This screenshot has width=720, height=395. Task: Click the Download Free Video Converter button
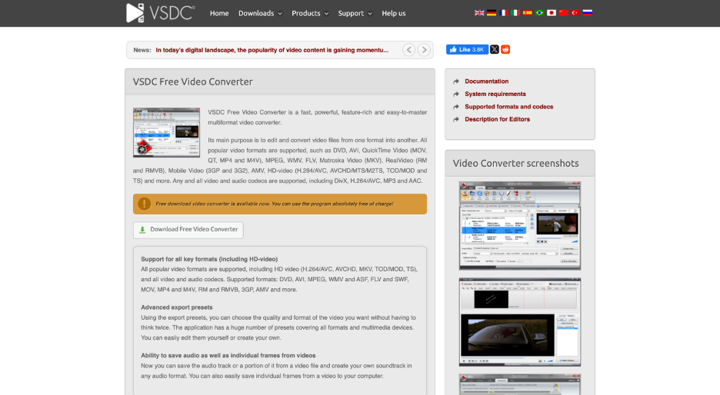coord(188,230)
